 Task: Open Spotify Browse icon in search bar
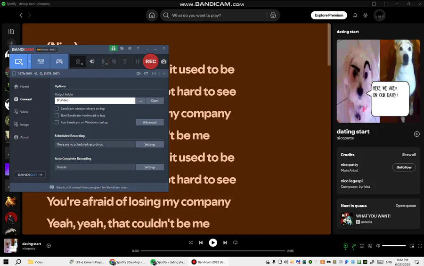coord(273,15)
